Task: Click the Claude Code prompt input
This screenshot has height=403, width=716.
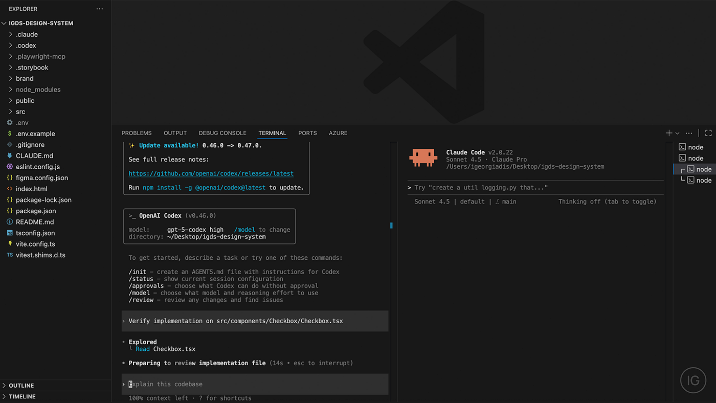Action: pyautogui.click(x=535, y=188)
